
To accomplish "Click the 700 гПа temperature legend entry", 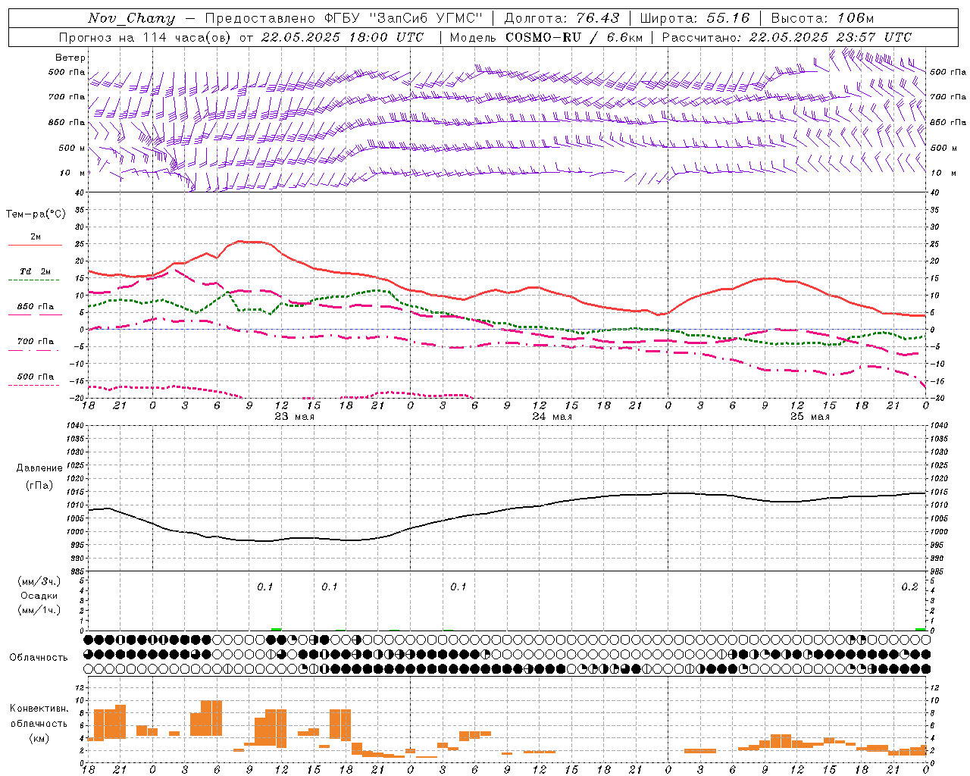I will (x=36, y=342).
